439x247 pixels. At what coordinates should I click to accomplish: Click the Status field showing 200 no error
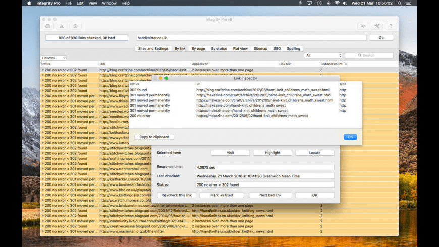click(265, 184)
